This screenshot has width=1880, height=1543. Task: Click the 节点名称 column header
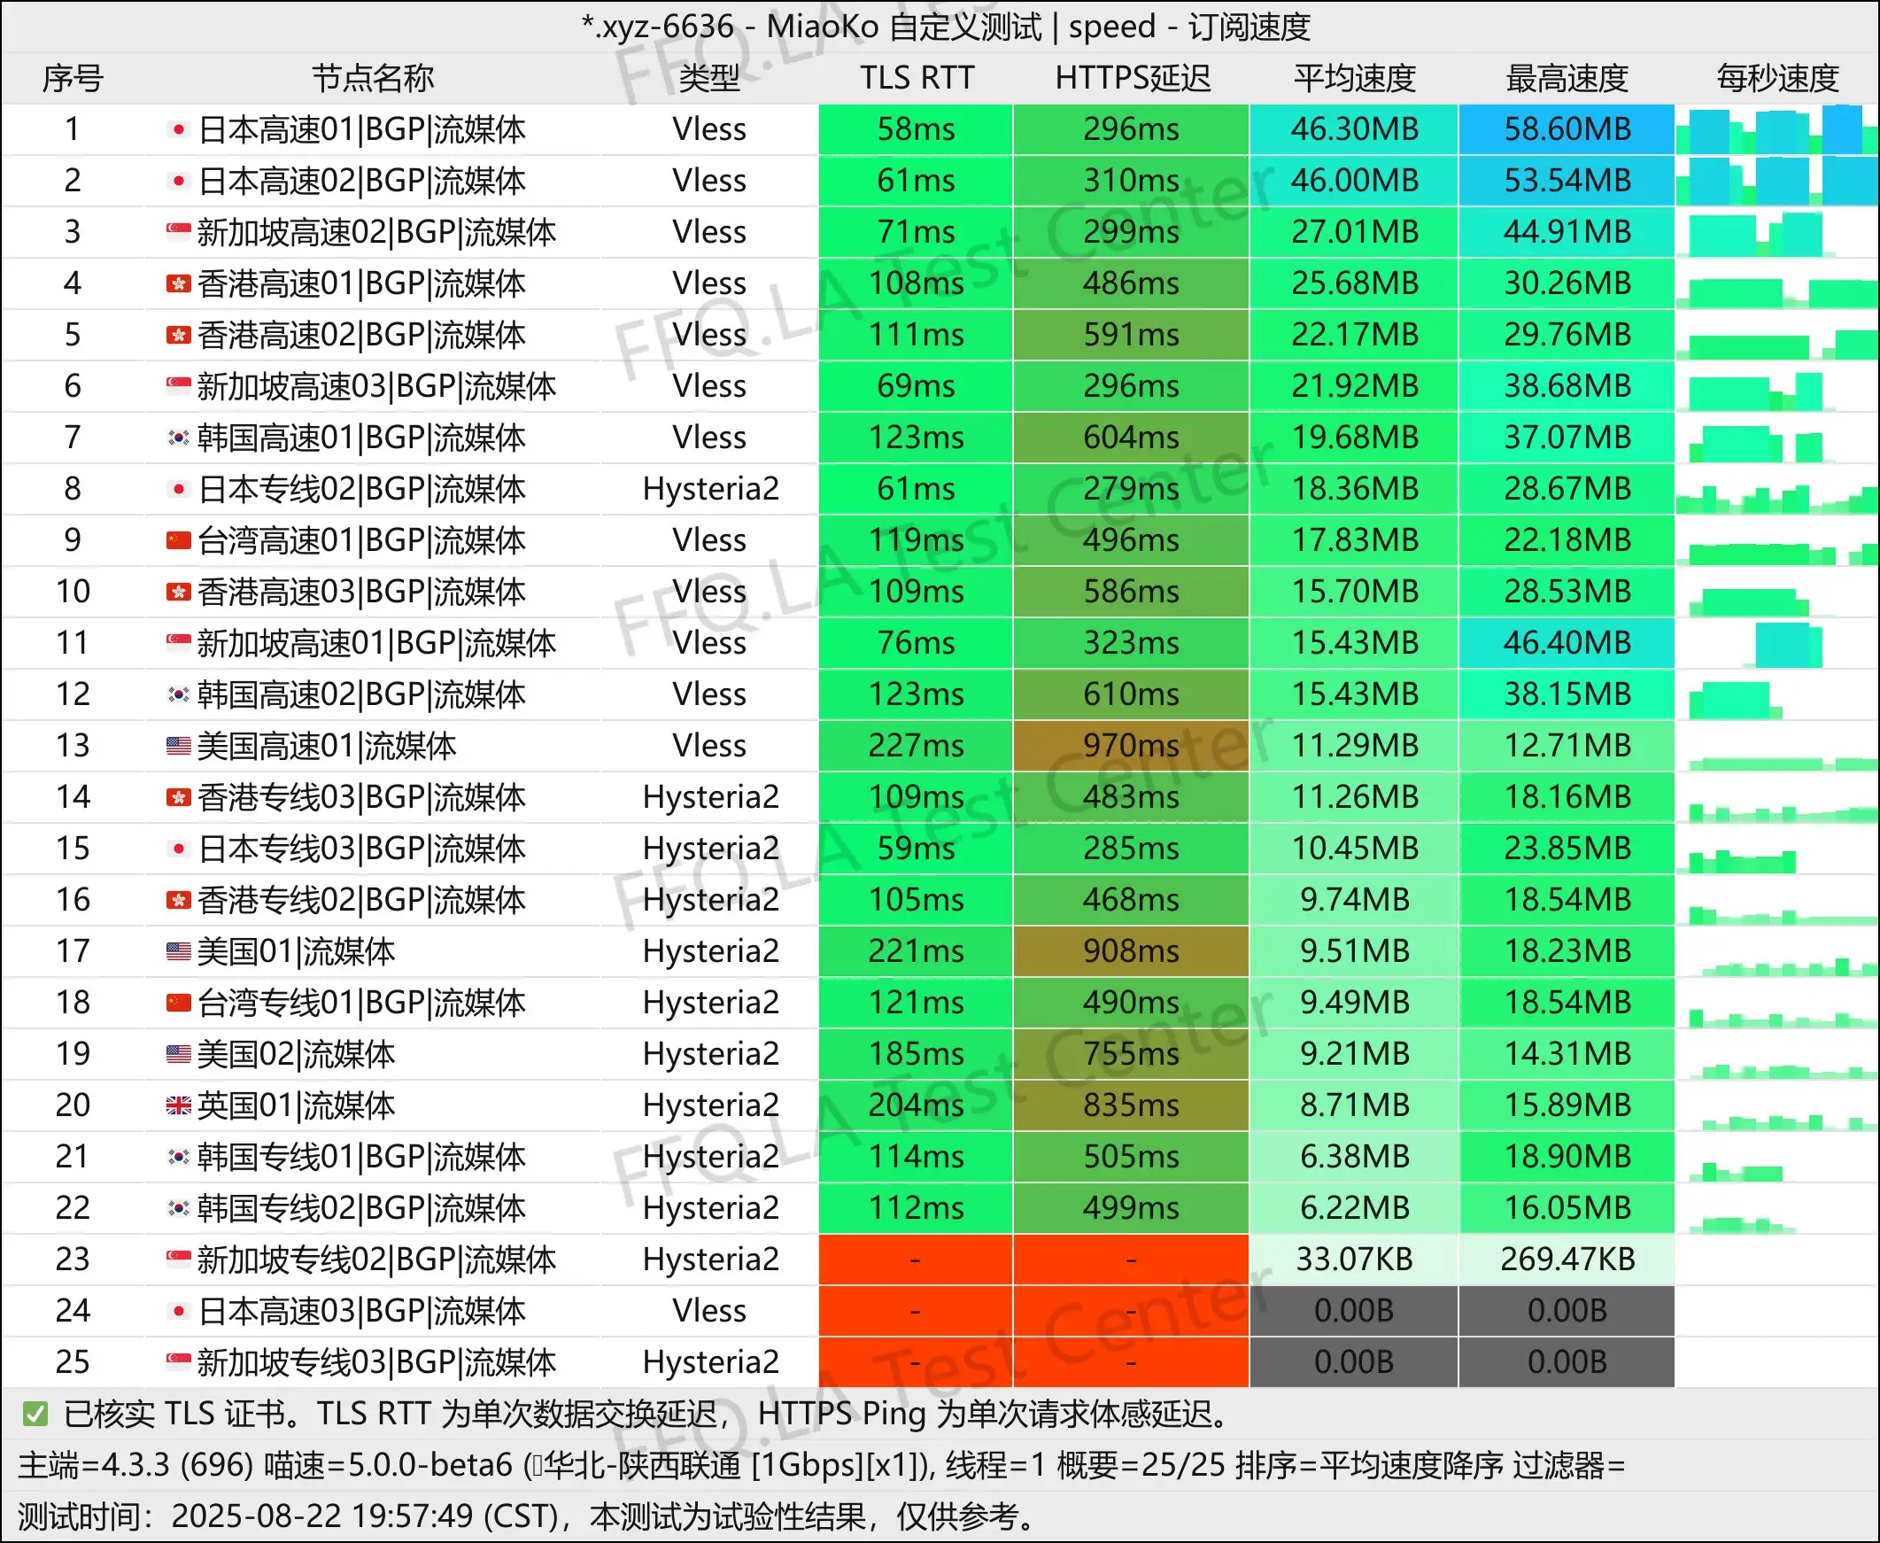pos(373,78)
